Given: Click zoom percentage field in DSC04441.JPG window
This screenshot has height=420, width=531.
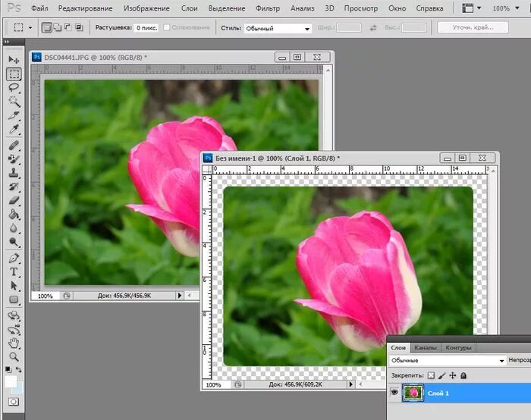Looking at the screenshot, I should pyautogui.click(x=46, y=296).
